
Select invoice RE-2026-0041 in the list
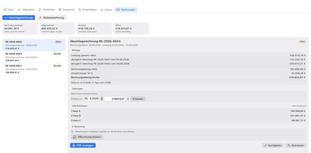click(x=34, y=69)
